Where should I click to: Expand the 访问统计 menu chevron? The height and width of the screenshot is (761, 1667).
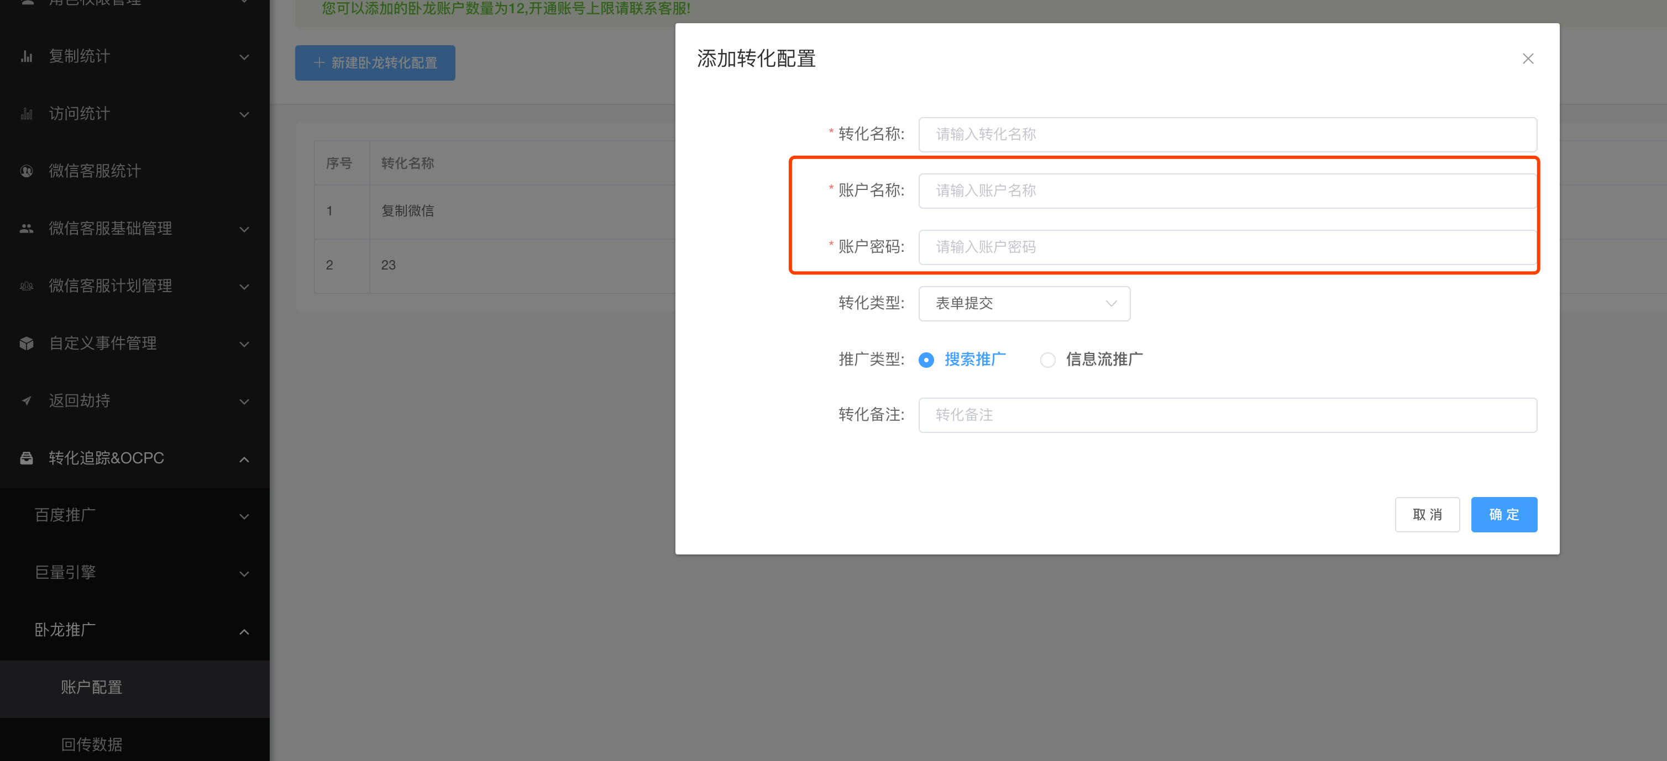coord(244,114)
